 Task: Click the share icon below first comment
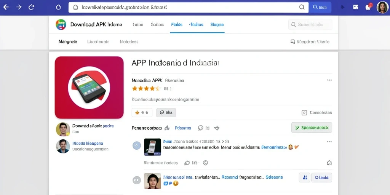click(x=329, y=163)
